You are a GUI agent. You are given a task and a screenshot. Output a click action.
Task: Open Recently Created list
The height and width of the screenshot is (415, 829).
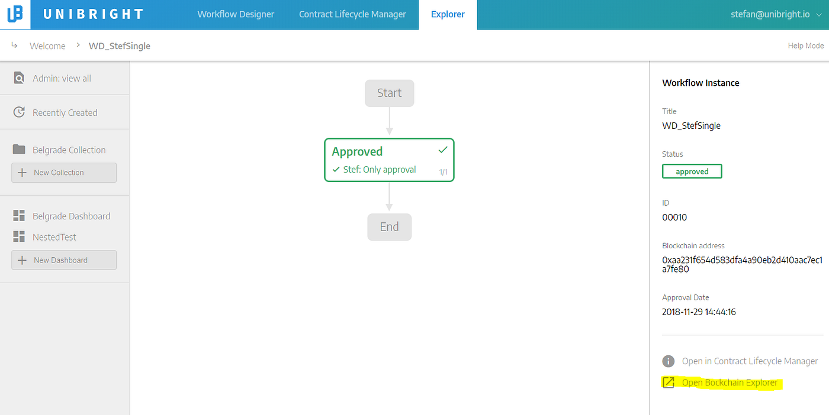[x=65, y=112]
